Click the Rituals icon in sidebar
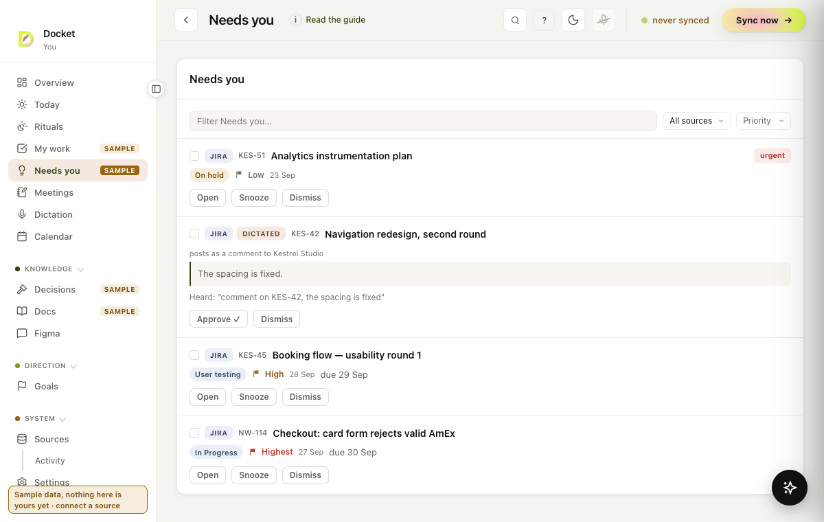 click(22, 126)
